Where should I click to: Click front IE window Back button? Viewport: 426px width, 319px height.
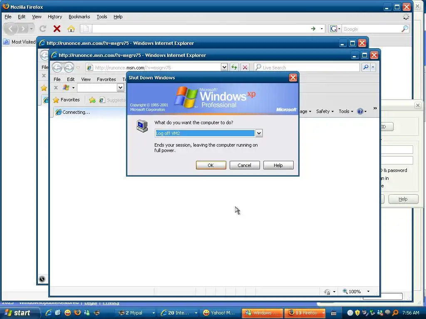pyautogui.click(x=57, y=67)
